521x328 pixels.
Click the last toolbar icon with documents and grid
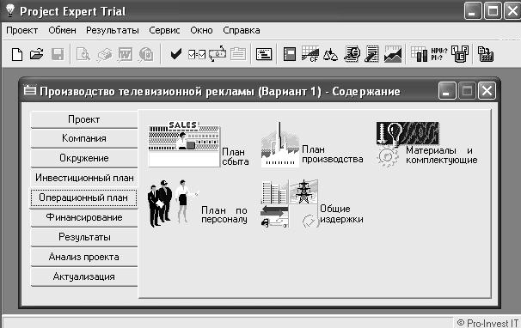pyautogui.click(x=486, y=54)
